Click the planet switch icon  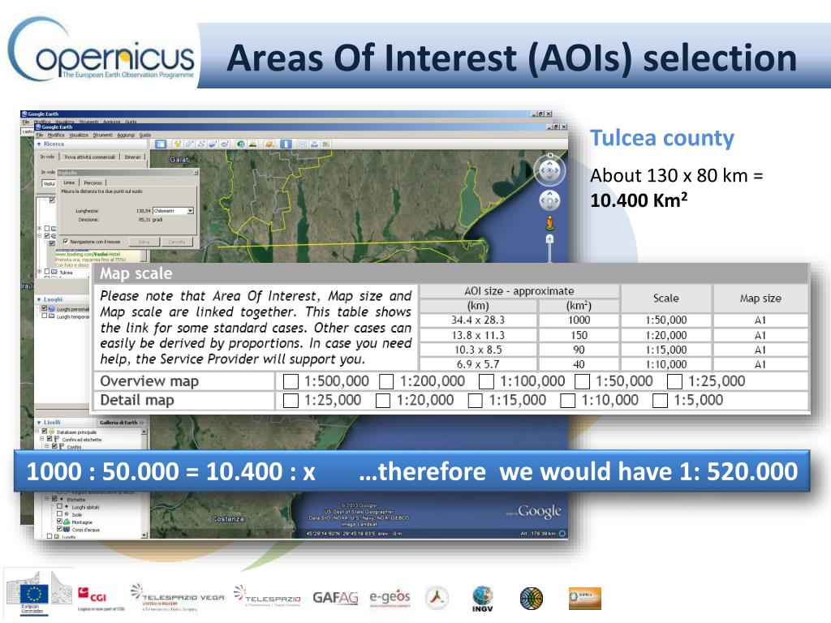point(269,144)
